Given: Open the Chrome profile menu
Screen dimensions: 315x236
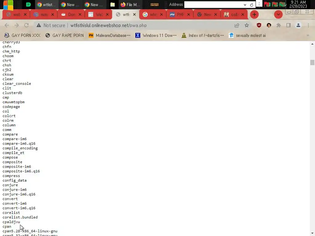Looking at the screenshot, I should [298, 25].
